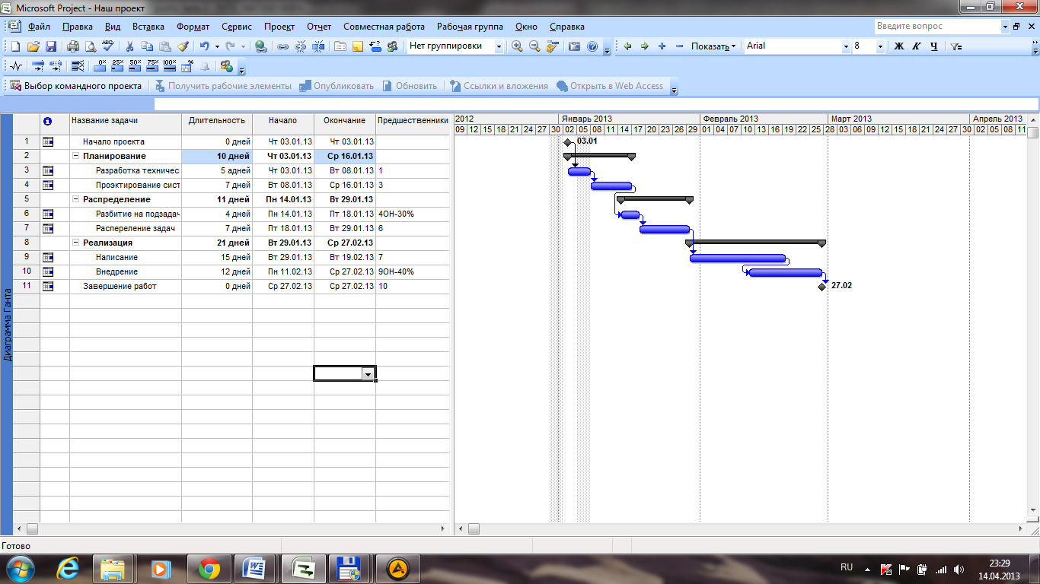The image size is (1040, 584).
Task: Insert a hyperlink with the globe icon
Action: click(x=261, y=46)
